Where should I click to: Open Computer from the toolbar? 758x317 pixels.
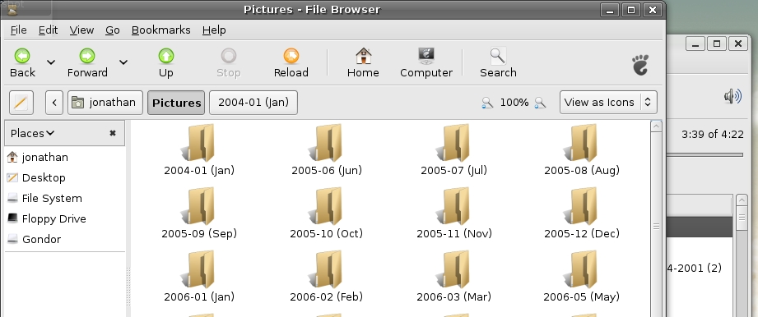point(426,57)
